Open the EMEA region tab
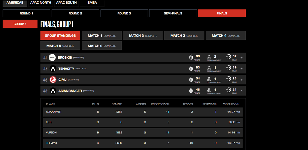The width and height of the screenshot is (308, 150). tap(92, 3)
